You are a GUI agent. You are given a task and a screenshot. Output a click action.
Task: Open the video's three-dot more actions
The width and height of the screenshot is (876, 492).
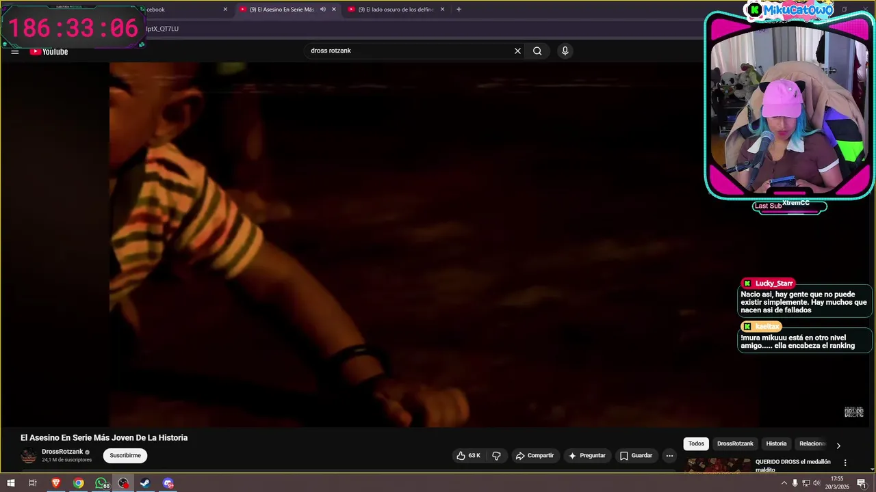(x=669, y=456)
